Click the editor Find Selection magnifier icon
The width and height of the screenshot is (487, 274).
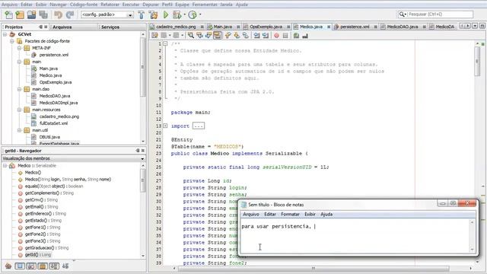191,36
